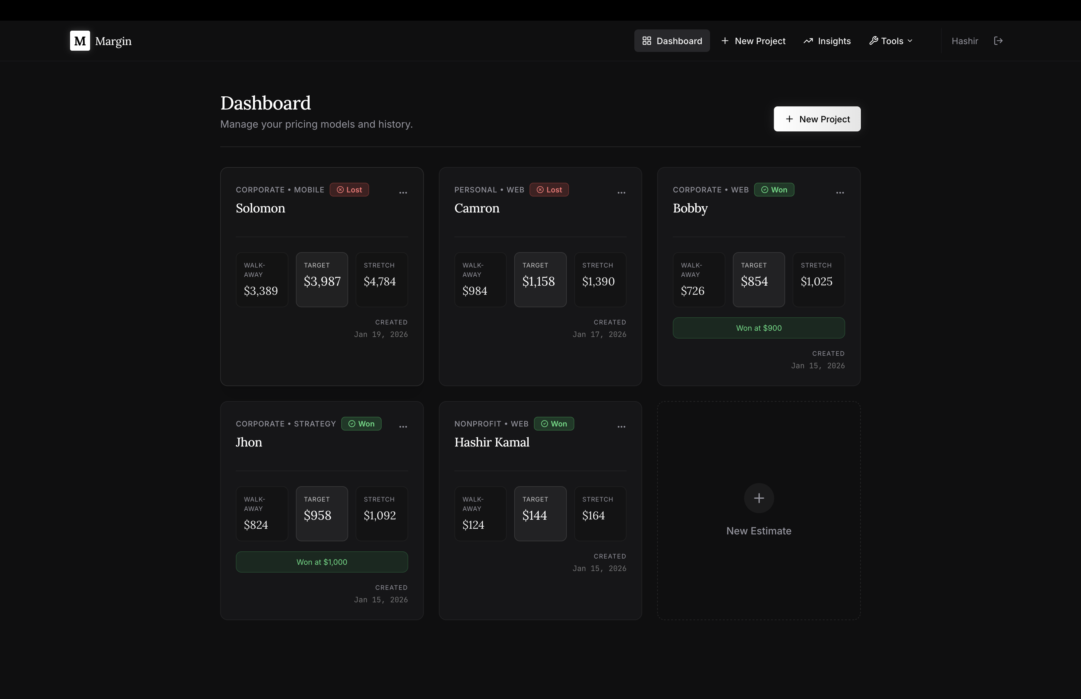Open the three-dot menu on the Bobby card
1081x699 pixels.
tap(840, 193)
